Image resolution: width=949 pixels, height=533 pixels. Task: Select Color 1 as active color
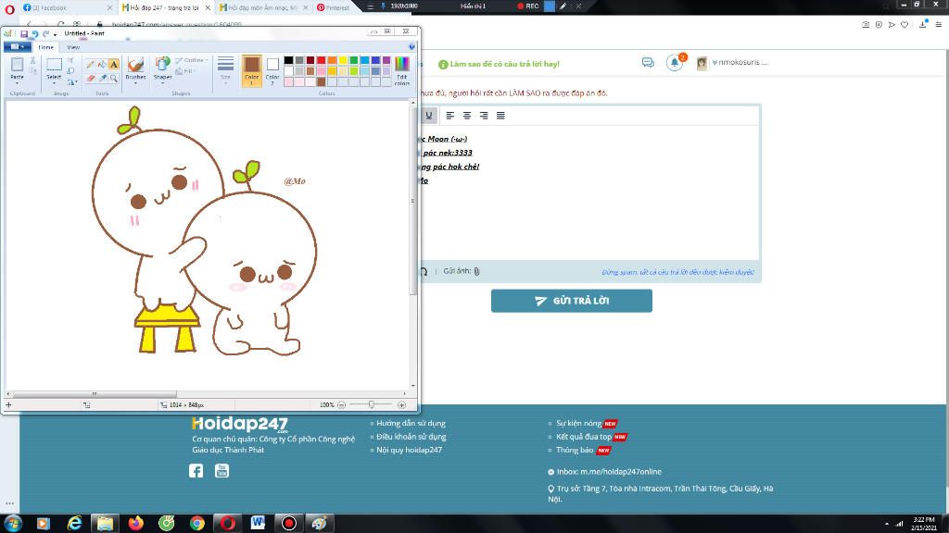point(252,70)
